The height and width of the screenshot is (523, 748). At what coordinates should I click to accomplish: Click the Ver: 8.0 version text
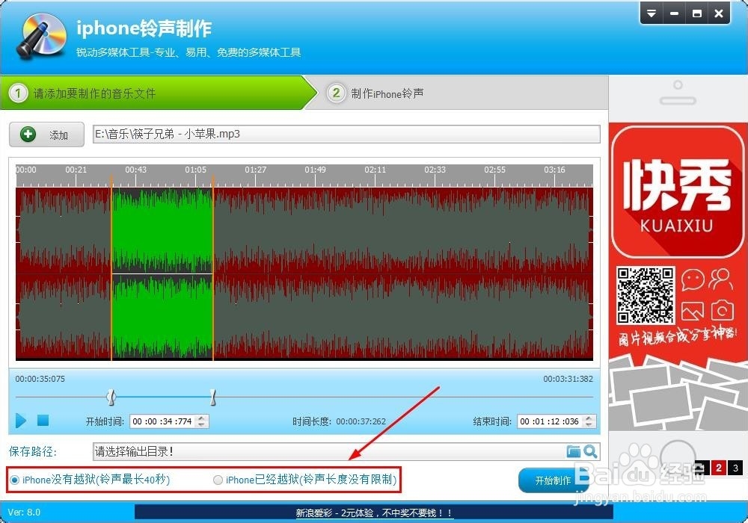pos(24,513)
